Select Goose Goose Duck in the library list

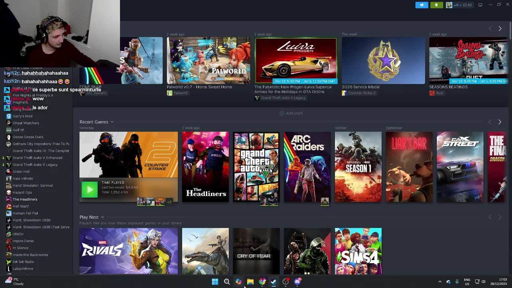coord(28,137)
